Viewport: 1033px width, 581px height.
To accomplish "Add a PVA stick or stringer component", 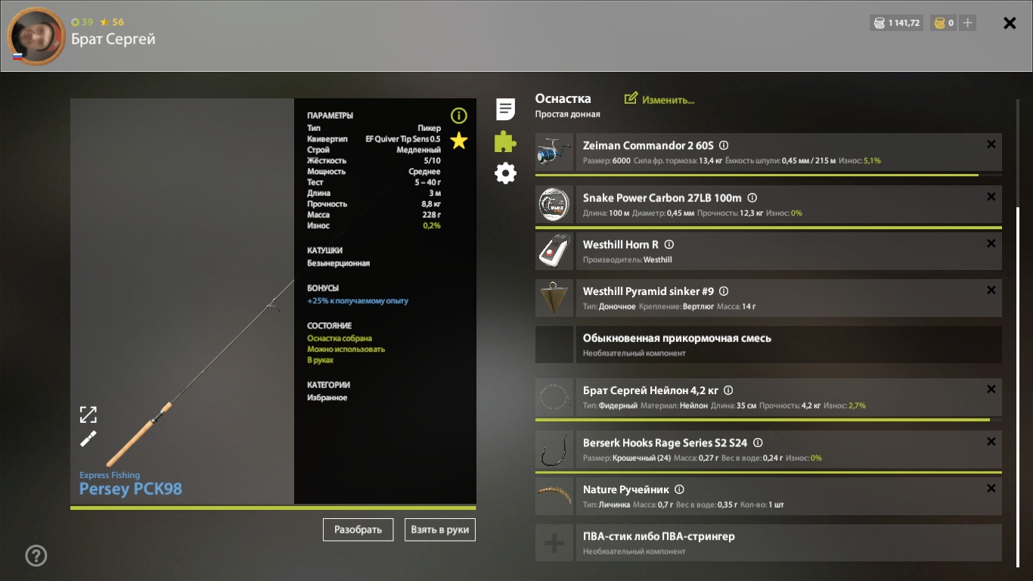I will point(554,543).
